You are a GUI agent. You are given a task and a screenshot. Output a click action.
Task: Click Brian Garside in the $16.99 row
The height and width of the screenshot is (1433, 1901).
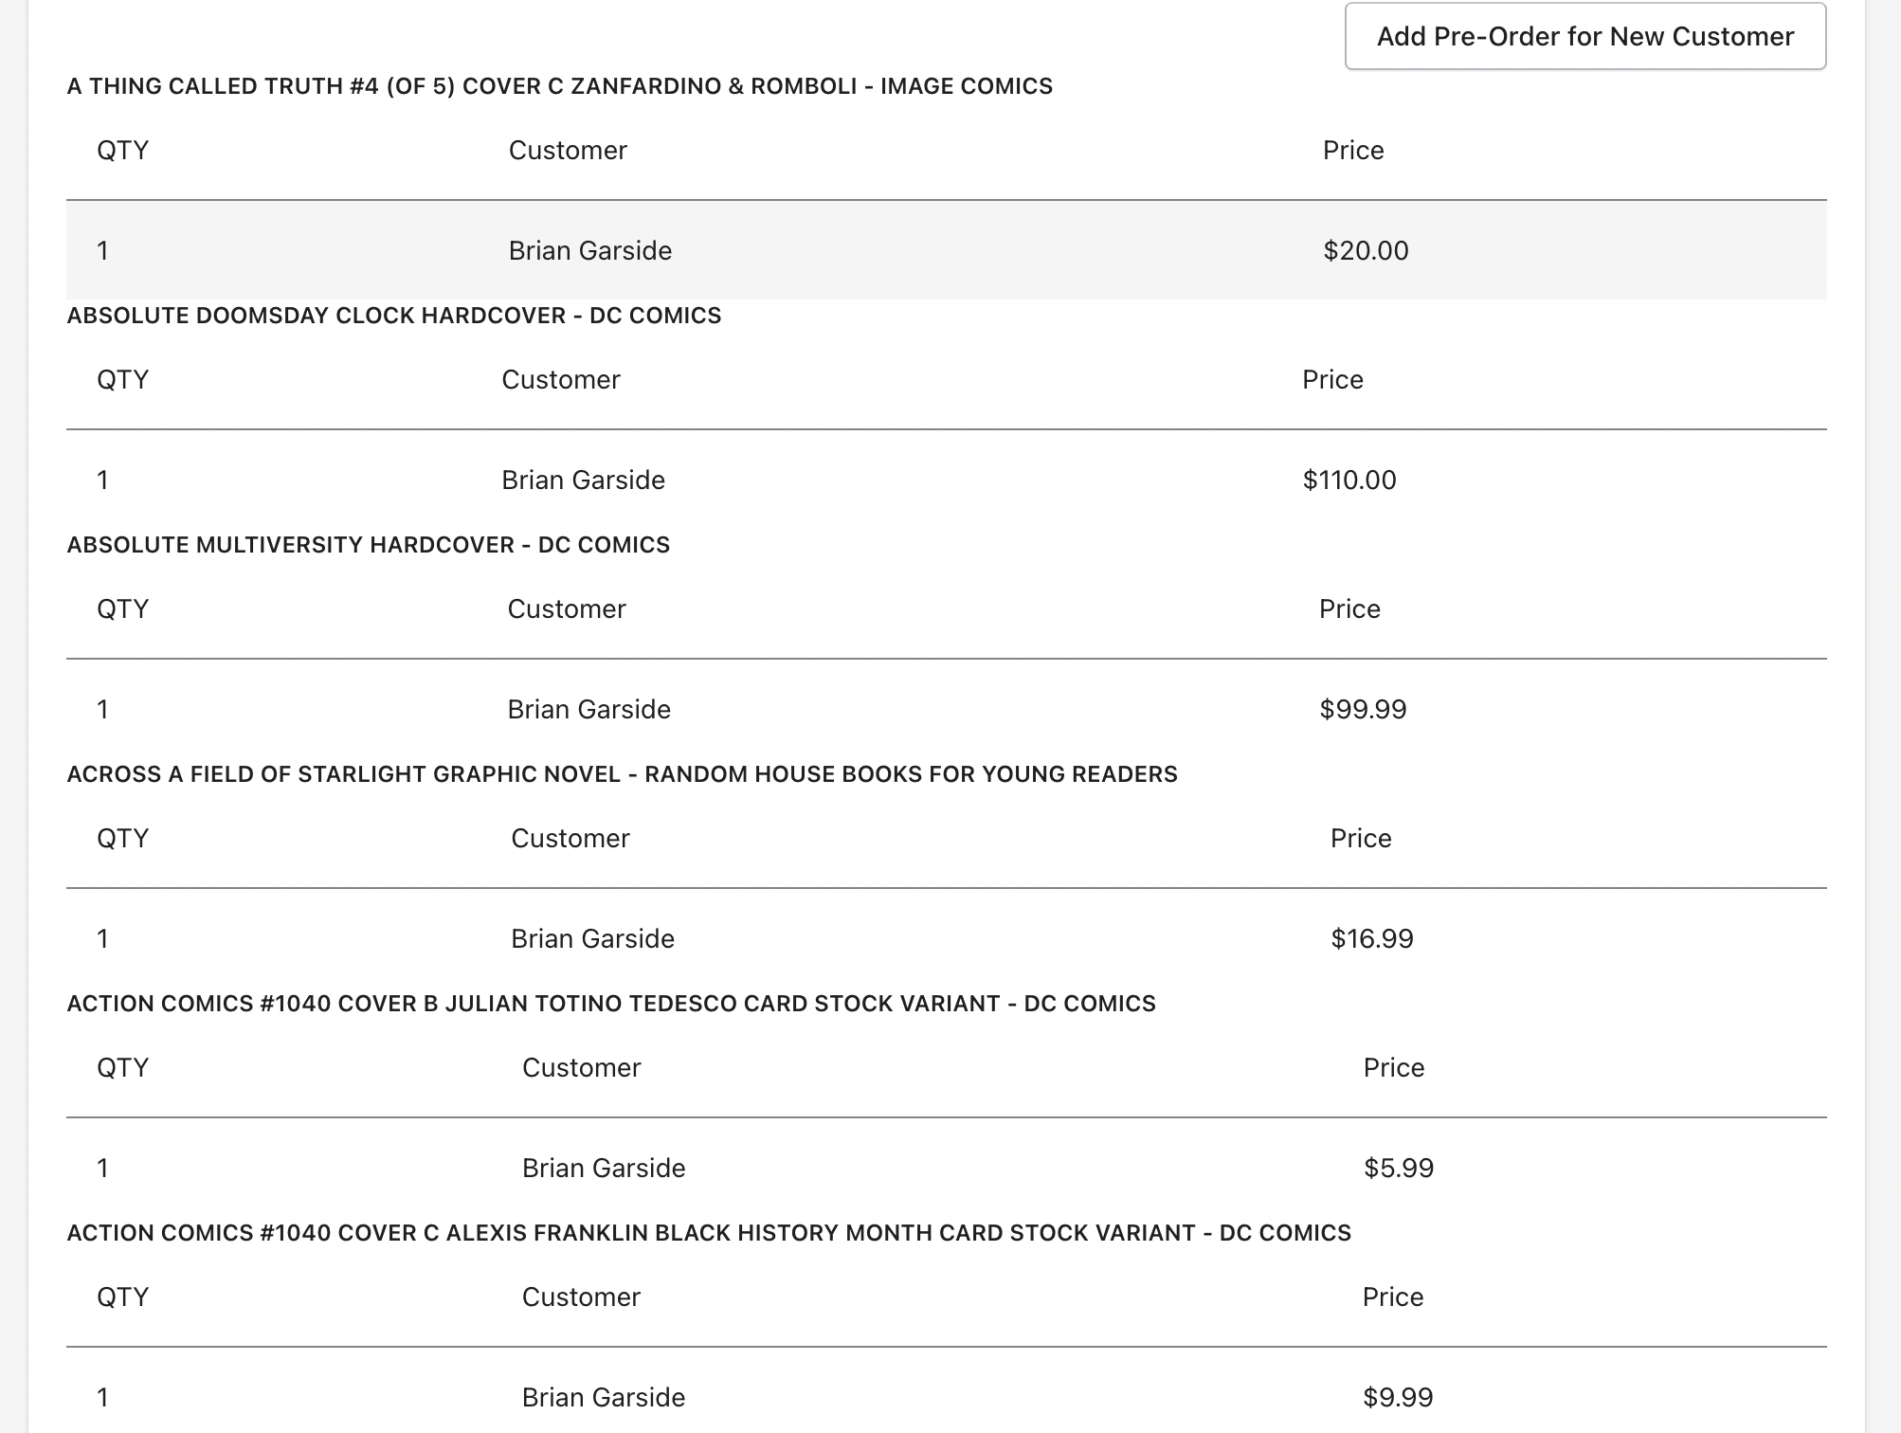593,939
